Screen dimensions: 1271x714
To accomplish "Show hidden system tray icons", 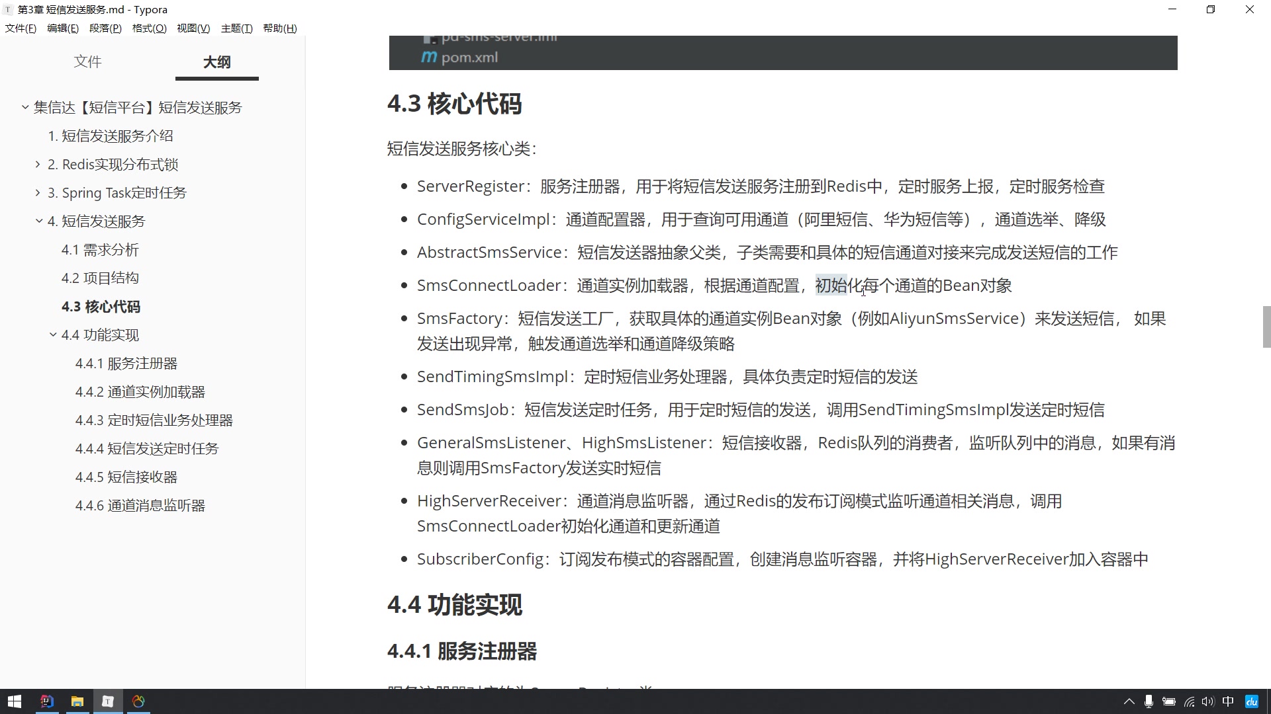I will (1129, 701).
